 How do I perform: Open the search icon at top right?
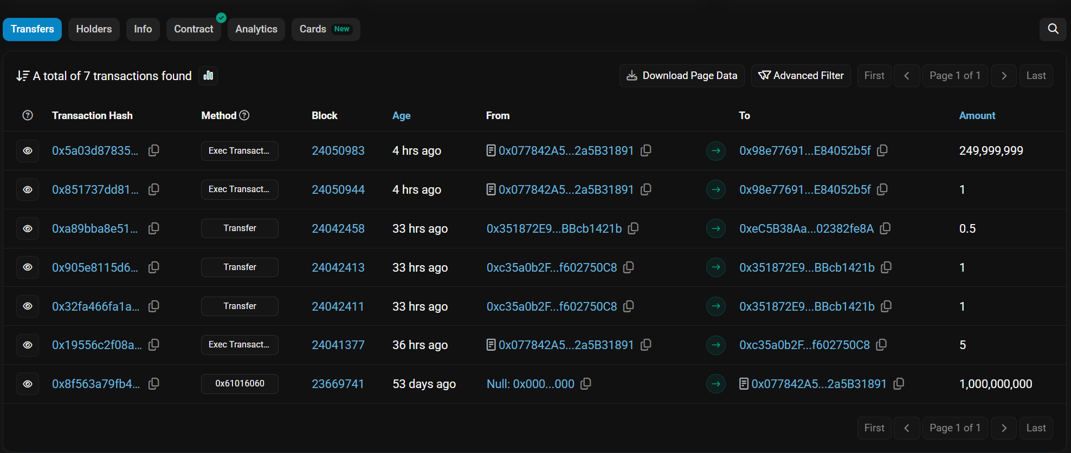[1053, 29]
